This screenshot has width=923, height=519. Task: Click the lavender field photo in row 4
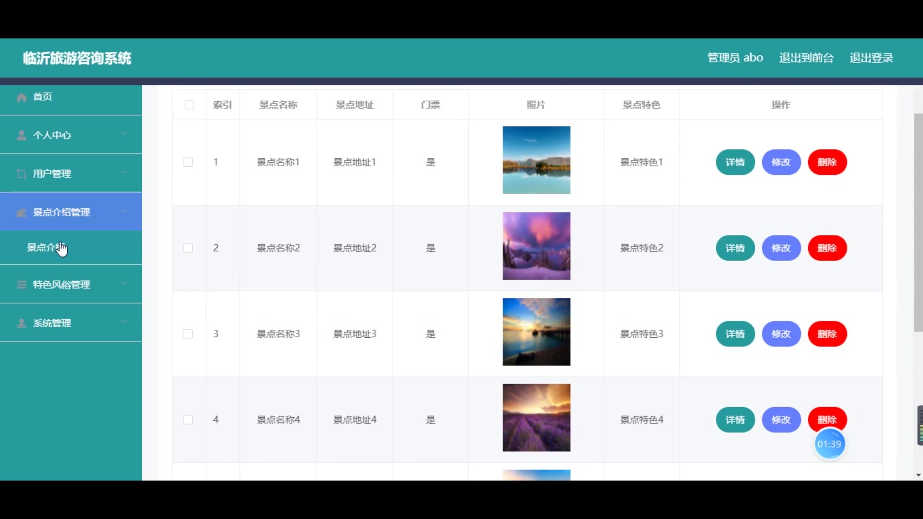click(x=536, y=418)
